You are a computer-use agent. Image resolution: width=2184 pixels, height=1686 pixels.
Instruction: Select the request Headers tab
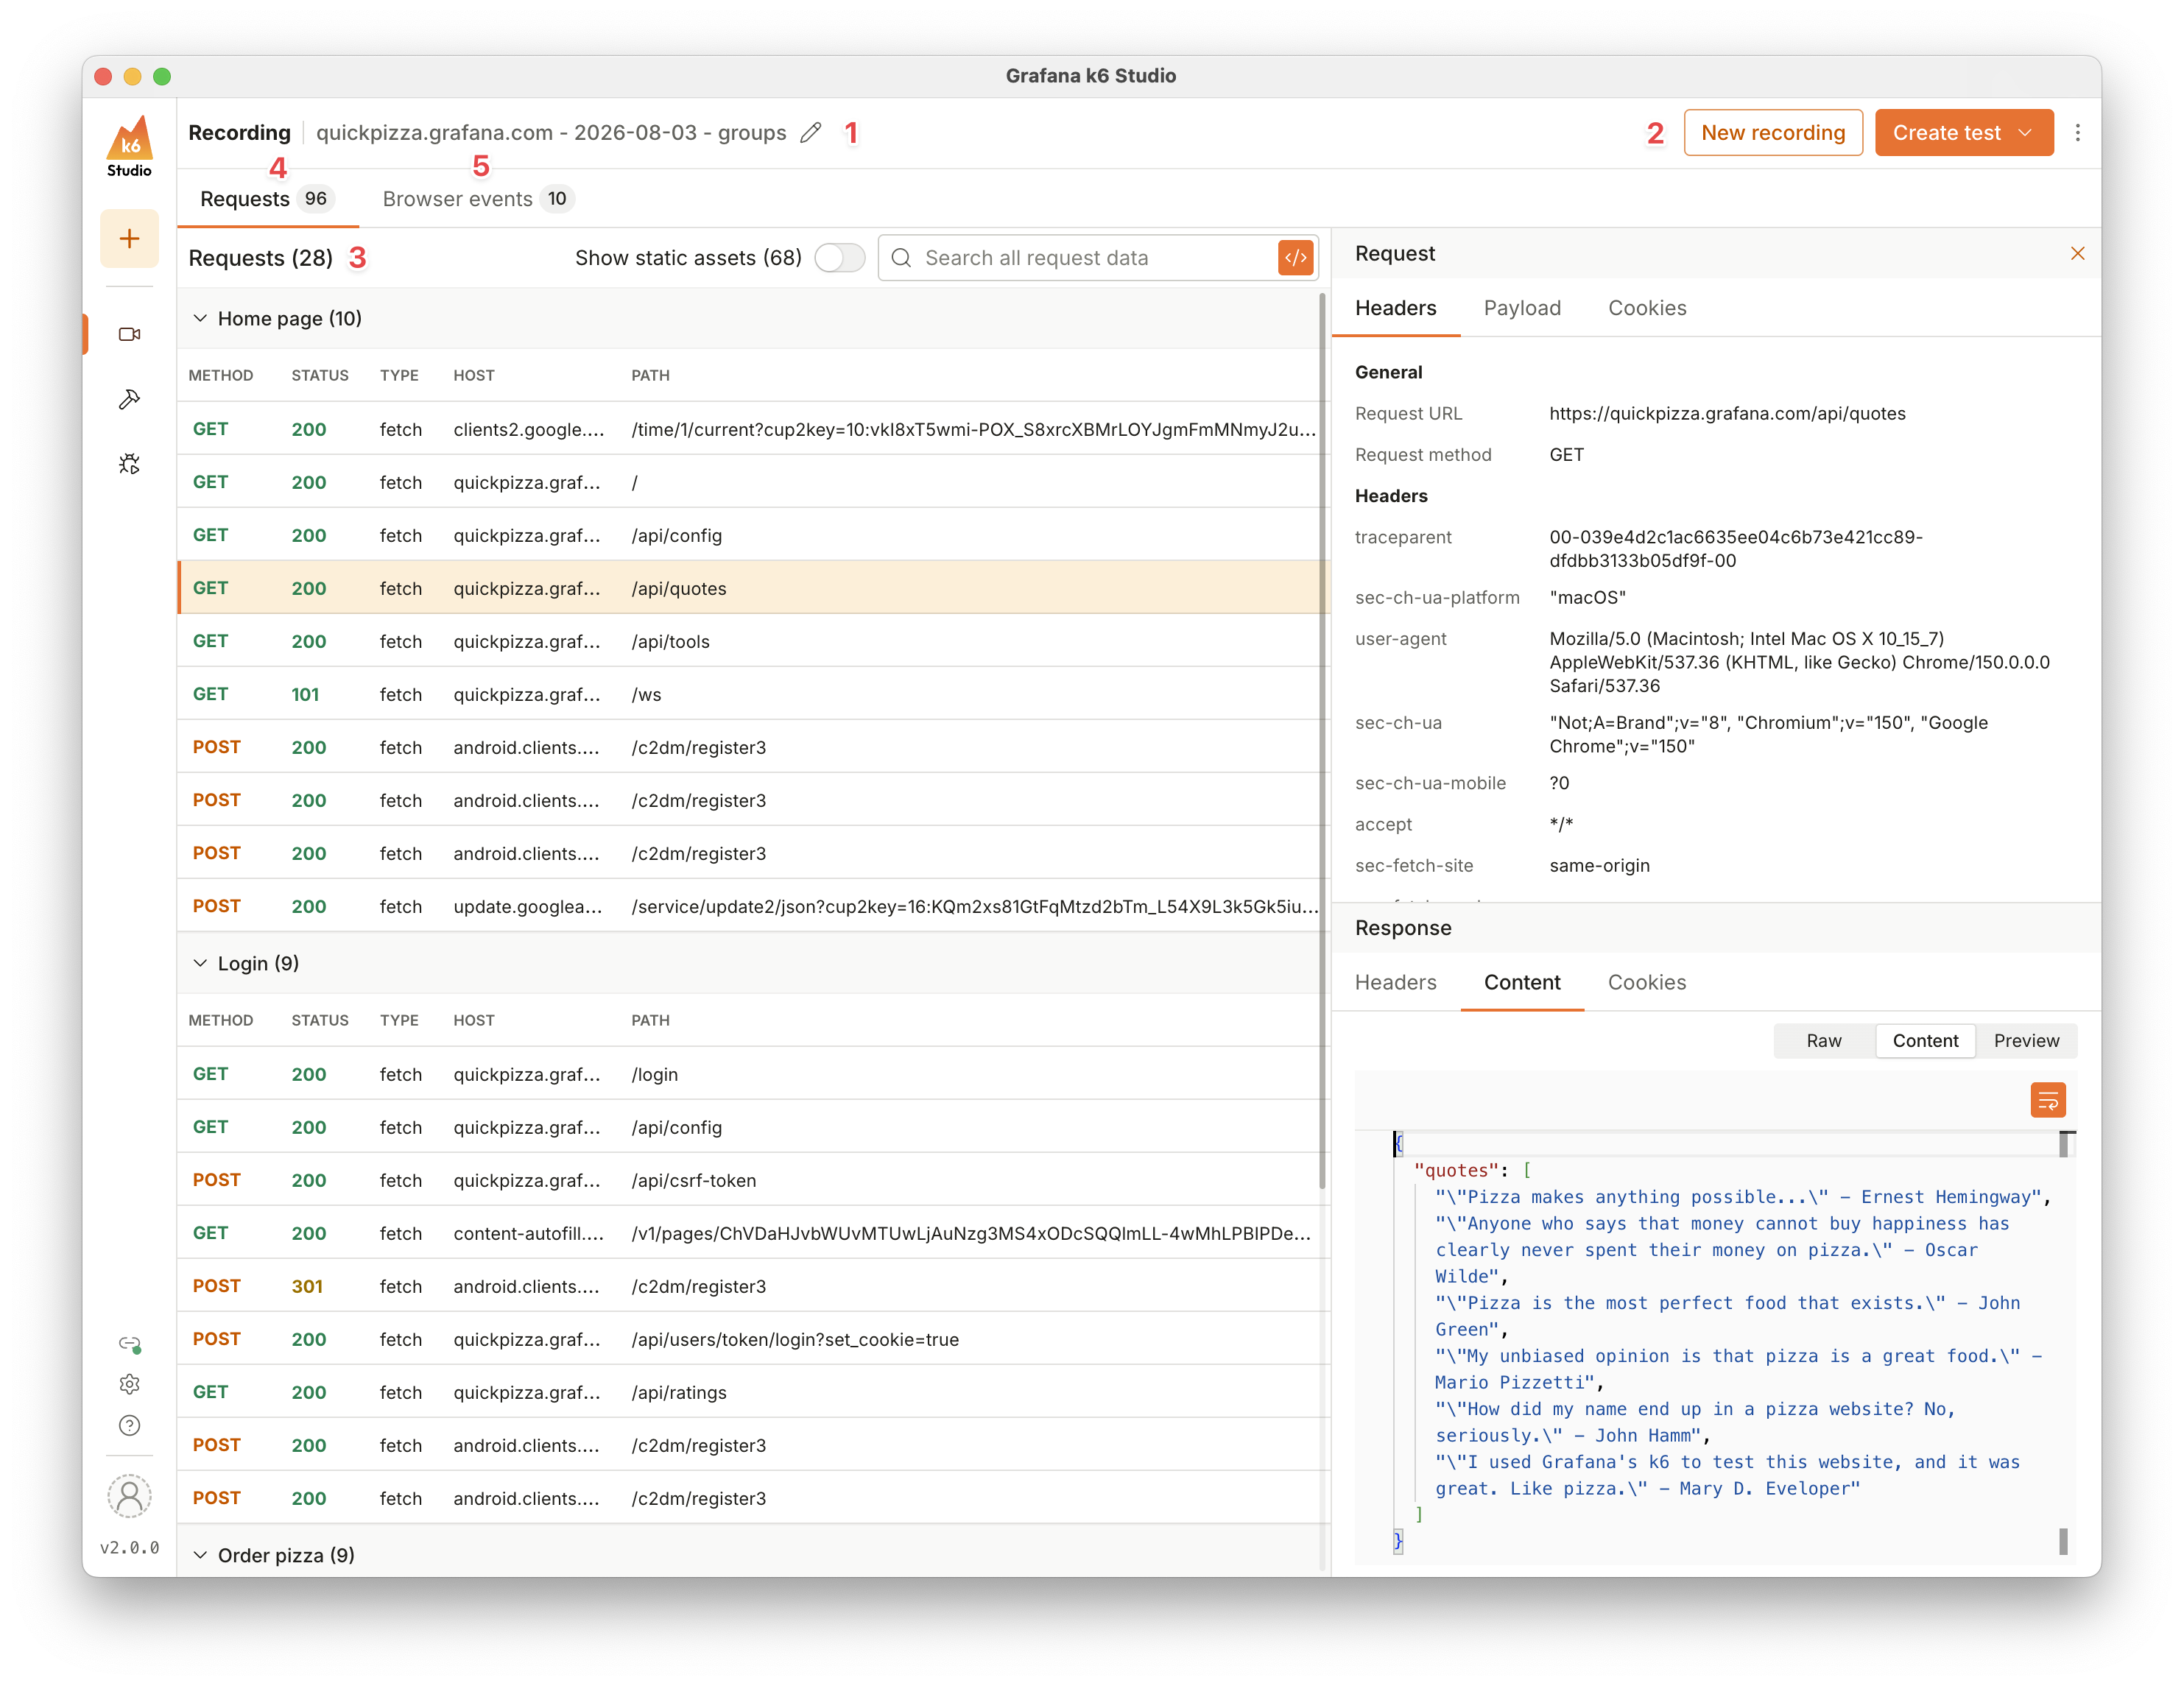click(x=1396, y=308)
